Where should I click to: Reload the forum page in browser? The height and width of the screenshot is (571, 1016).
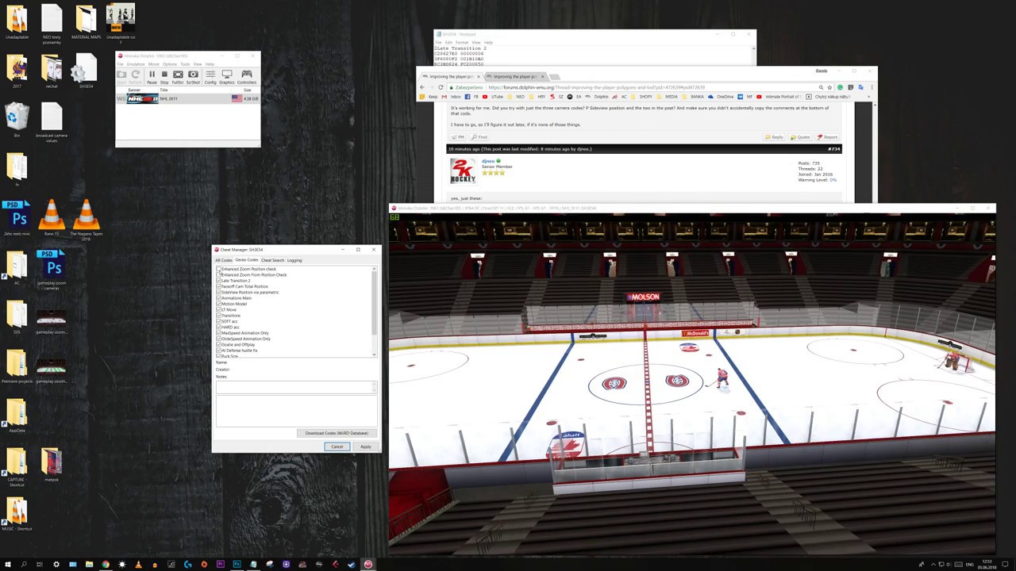tap(441, 87)
